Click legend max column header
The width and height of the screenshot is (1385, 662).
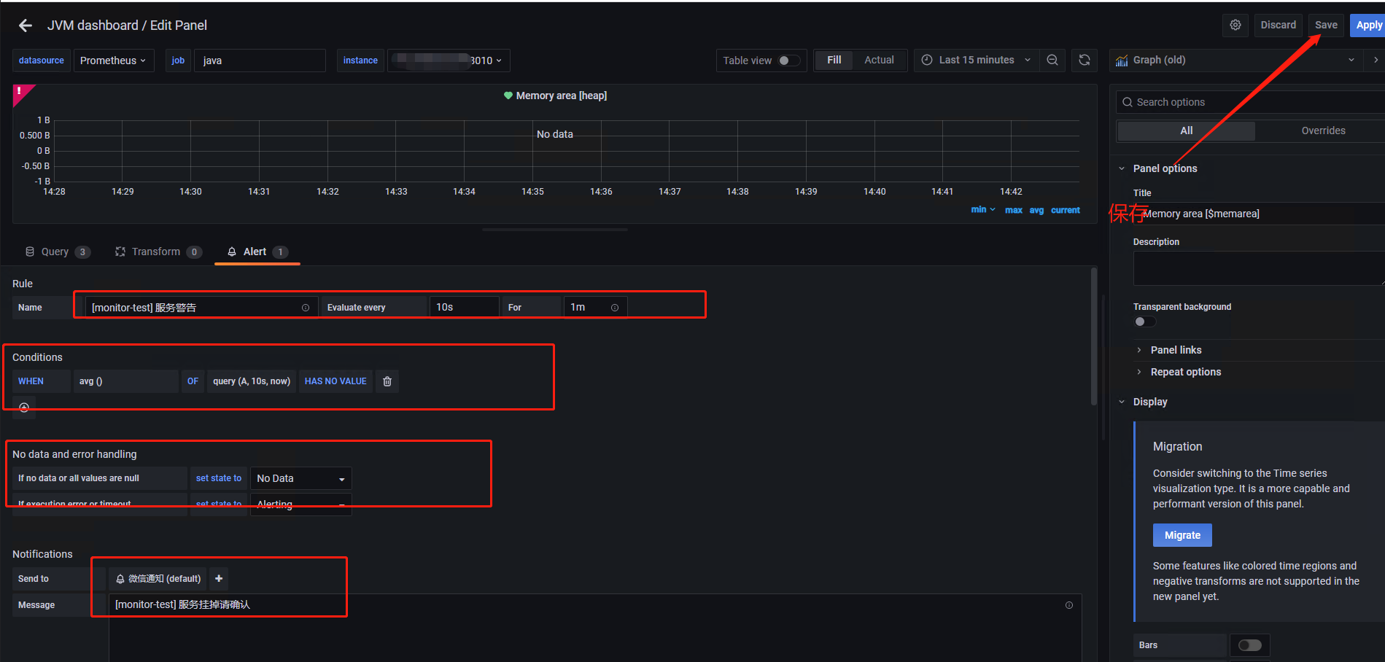(x=1013, y=210)
